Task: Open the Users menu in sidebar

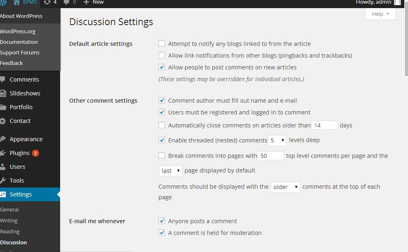Action: pos(17,167)
